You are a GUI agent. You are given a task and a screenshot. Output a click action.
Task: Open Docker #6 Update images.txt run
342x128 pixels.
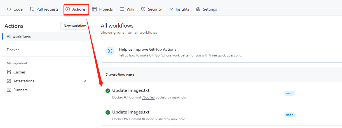pyautogui.click(x=131, y=112)
